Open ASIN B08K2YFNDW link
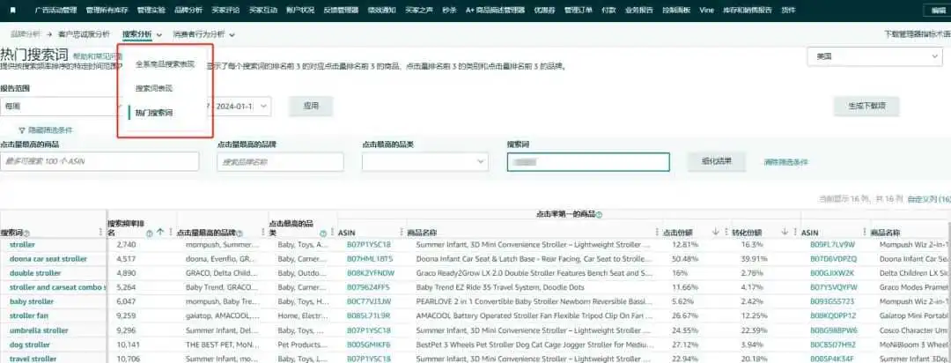951x363 pixels. click(371, 273)
